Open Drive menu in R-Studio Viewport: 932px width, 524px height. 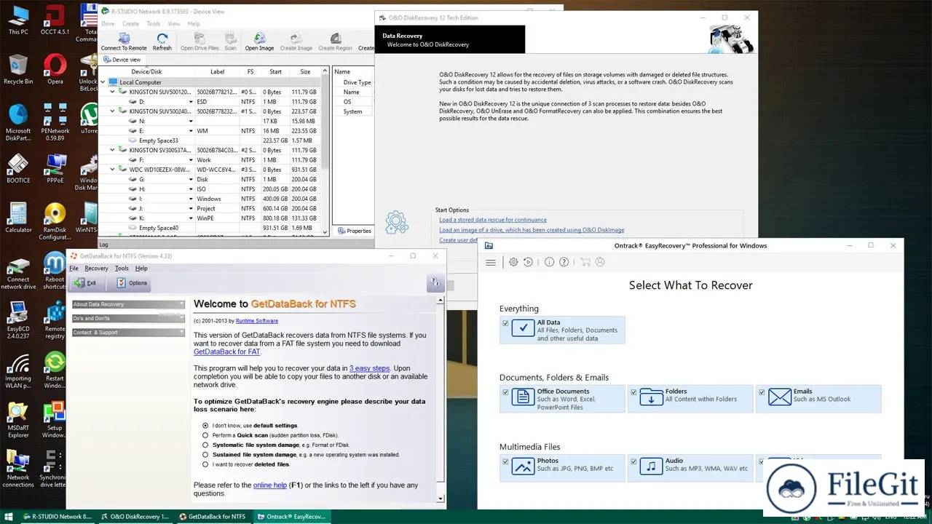pos(108,24)
